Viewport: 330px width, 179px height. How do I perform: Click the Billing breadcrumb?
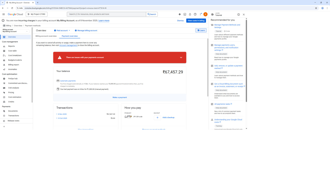9,26
